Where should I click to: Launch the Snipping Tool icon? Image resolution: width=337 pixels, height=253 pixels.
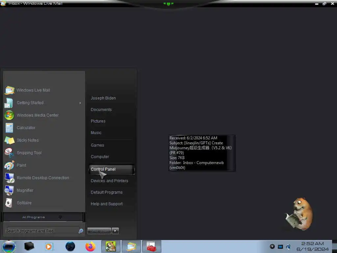coord(9,153)
